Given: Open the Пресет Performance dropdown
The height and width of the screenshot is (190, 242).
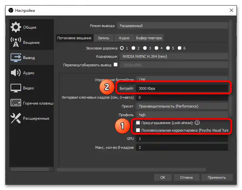Looking at the screenshot, I should 182,106.
